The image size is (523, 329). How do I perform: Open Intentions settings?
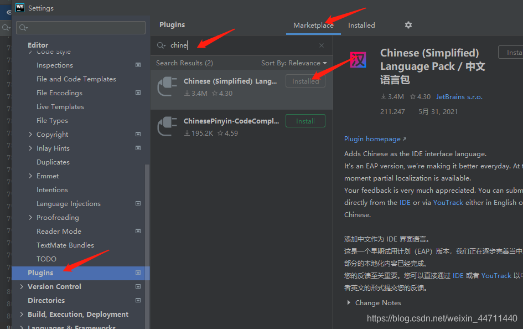click(x=52, y=190)
